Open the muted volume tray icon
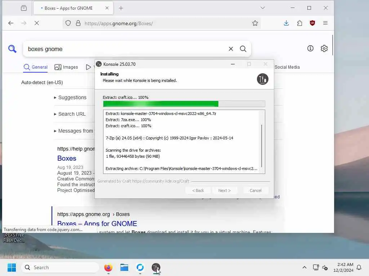 [x=325, y=267]
